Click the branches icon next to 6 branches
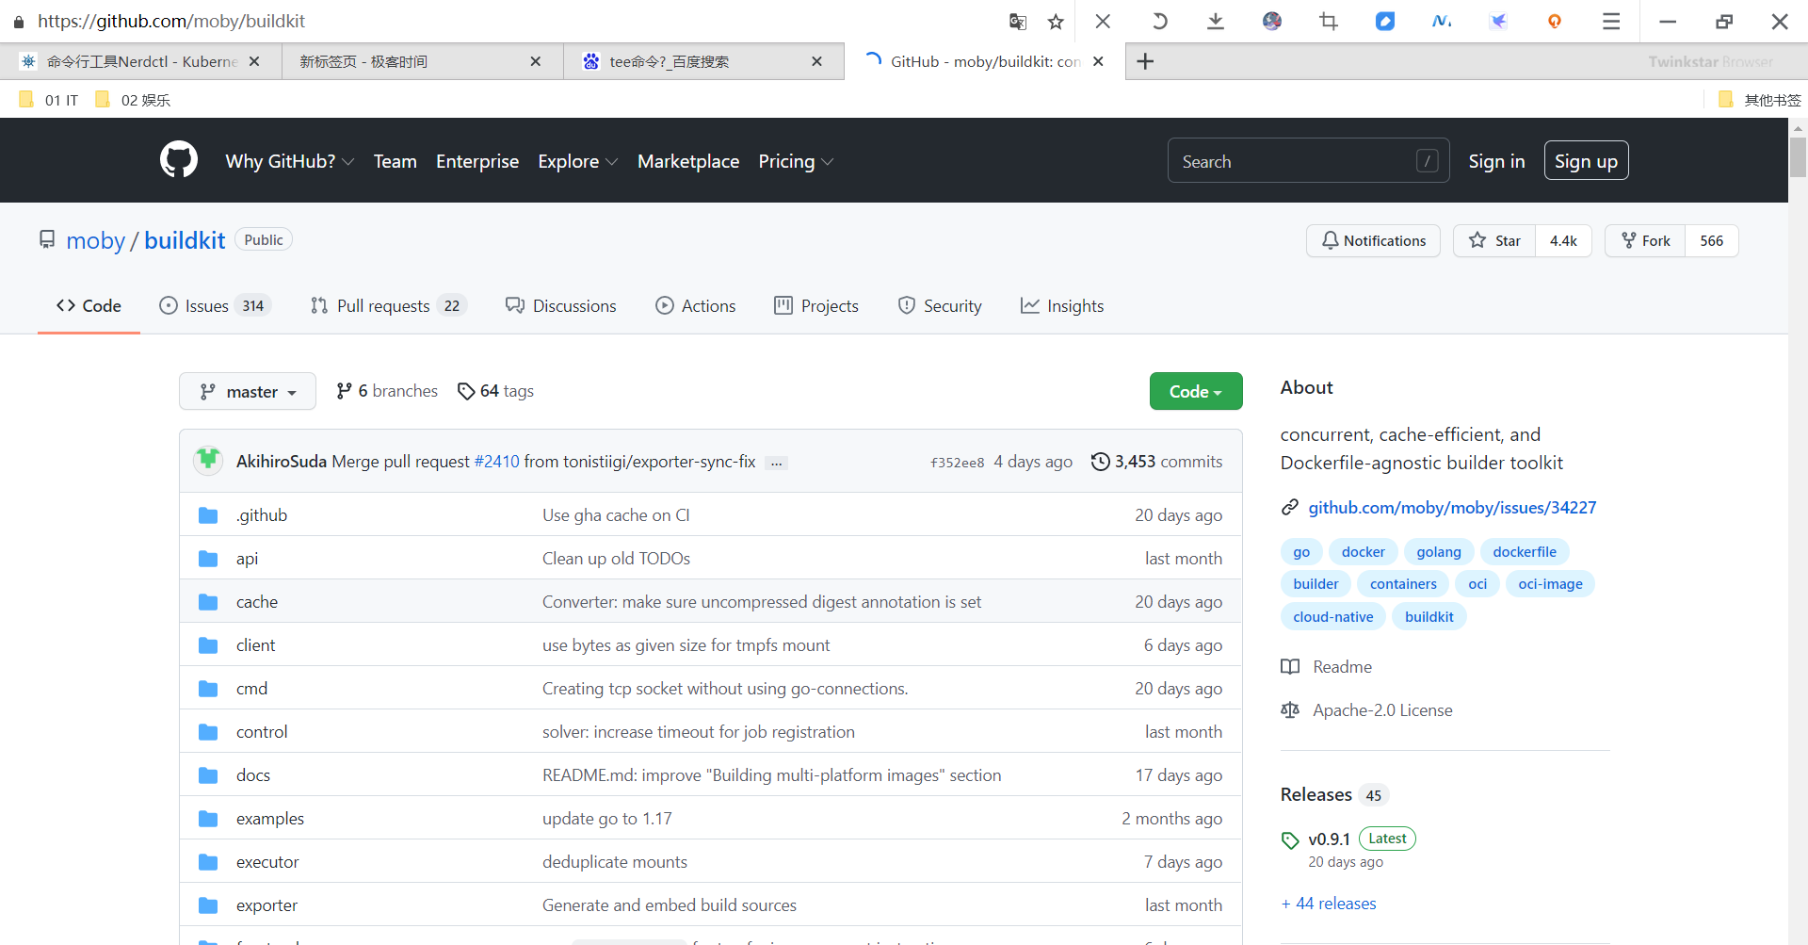Screen dimensions: 1808x945 tap(345, 391)
